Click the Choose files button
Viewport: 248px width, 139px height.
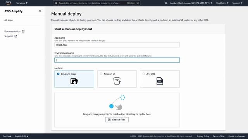117,120
